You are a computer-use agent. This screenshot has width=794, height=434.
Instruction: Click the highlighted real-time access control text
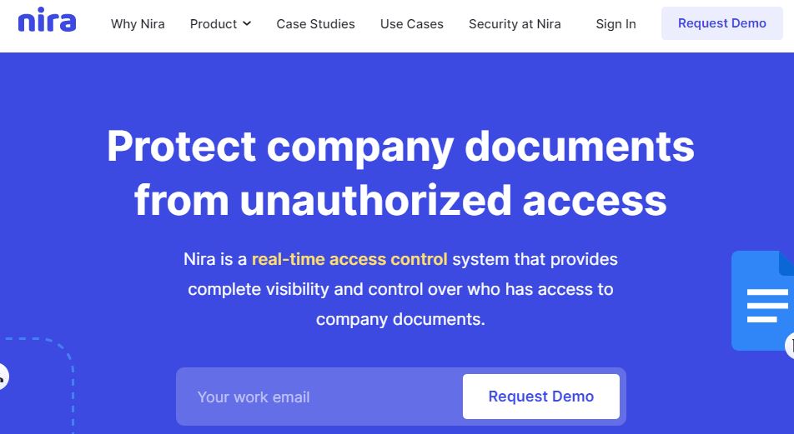349,260
